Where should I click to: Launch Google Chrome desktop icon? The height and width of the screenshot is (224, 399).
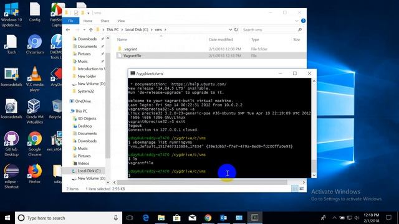(x=35, y=144)
